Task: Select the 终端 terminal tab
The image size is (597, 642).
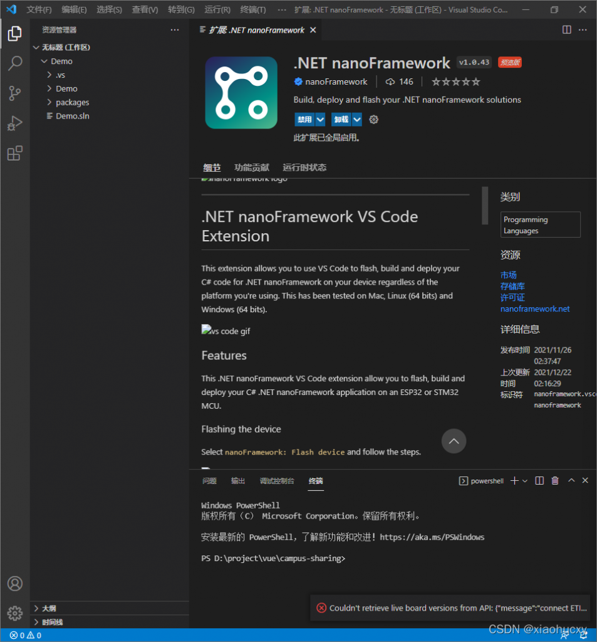Action: point(316,481)
